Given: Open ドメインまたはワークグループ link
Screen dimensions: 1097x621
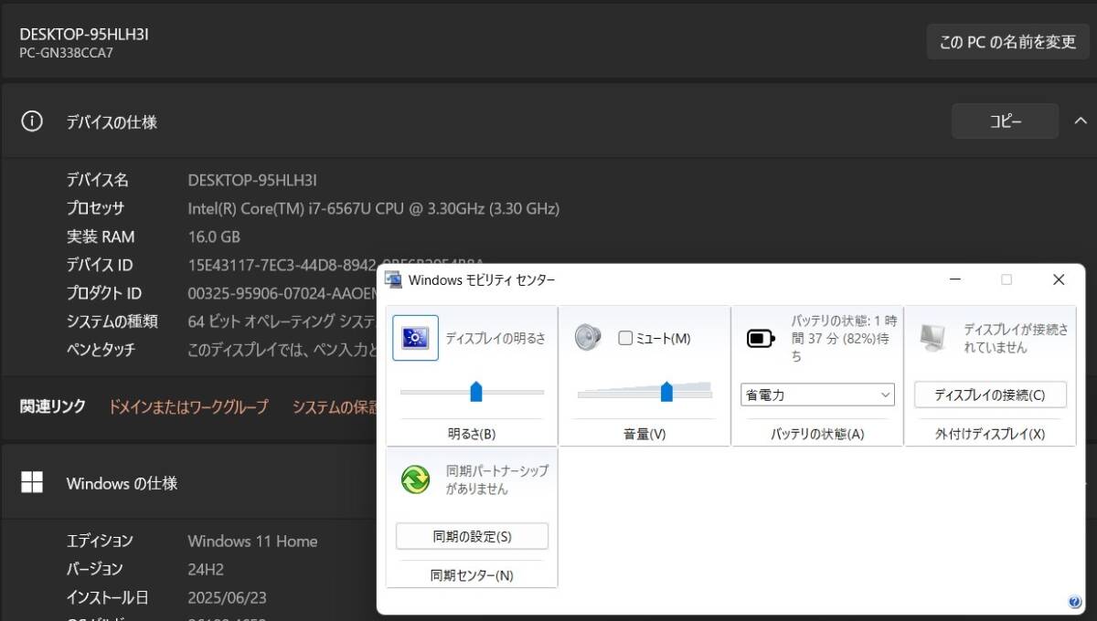Looking at the screenshot, I should [x=188, y=407].
